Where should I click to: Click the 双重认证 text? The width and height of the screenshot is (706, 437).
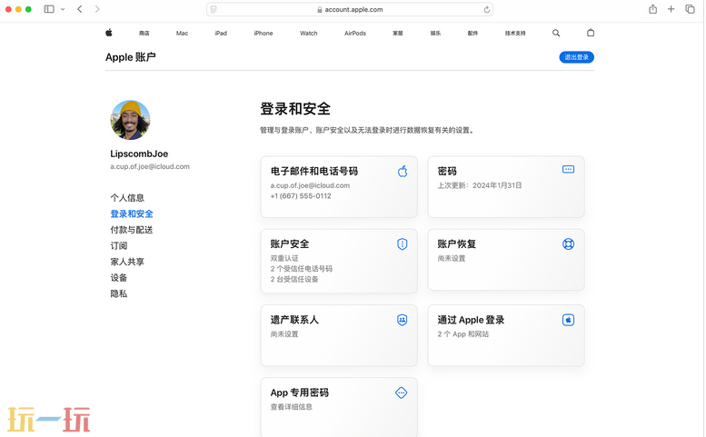point(284,258)
